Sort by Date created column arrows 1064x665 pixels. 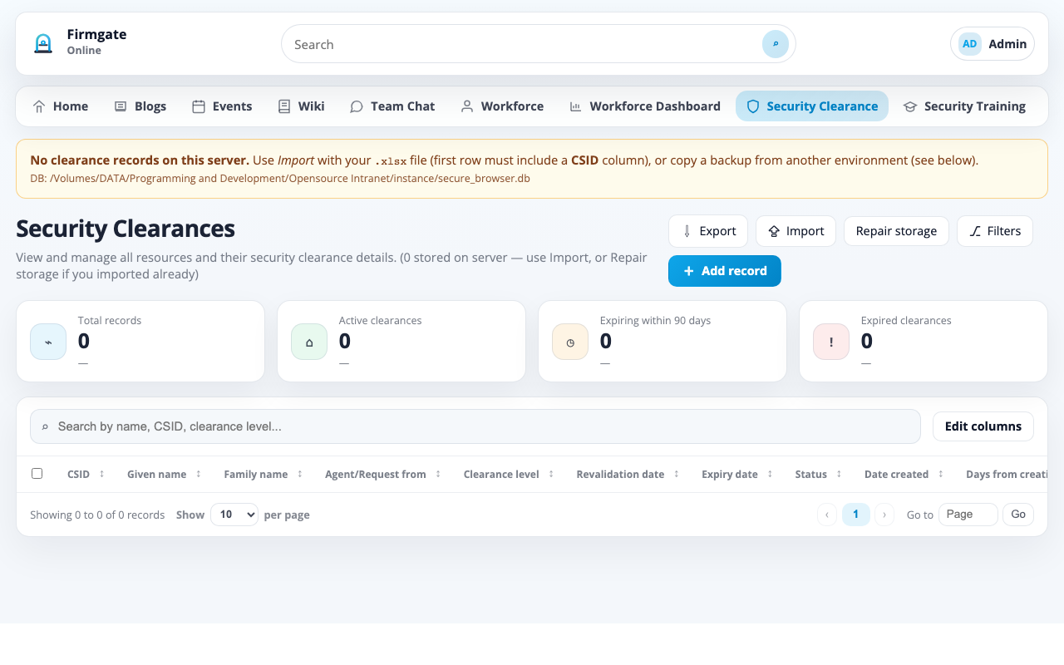(940, 474)
